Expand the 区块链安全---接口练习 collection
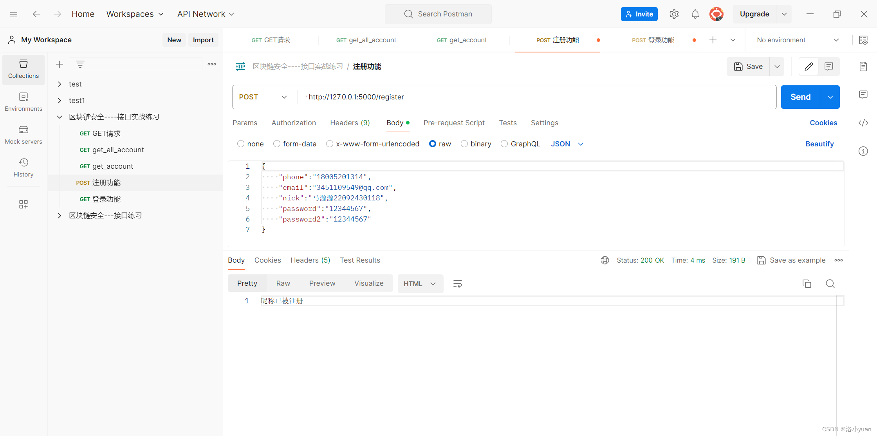Viewport: 877px width, 436px height. coord(60,216)
